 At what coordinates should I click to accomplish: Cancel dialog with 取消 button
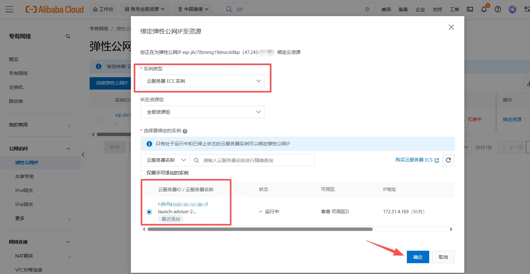point(443,257)
